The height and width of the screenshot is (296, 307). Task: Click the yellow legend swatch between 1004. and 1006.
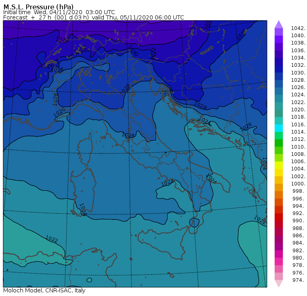tap(279, 165)
